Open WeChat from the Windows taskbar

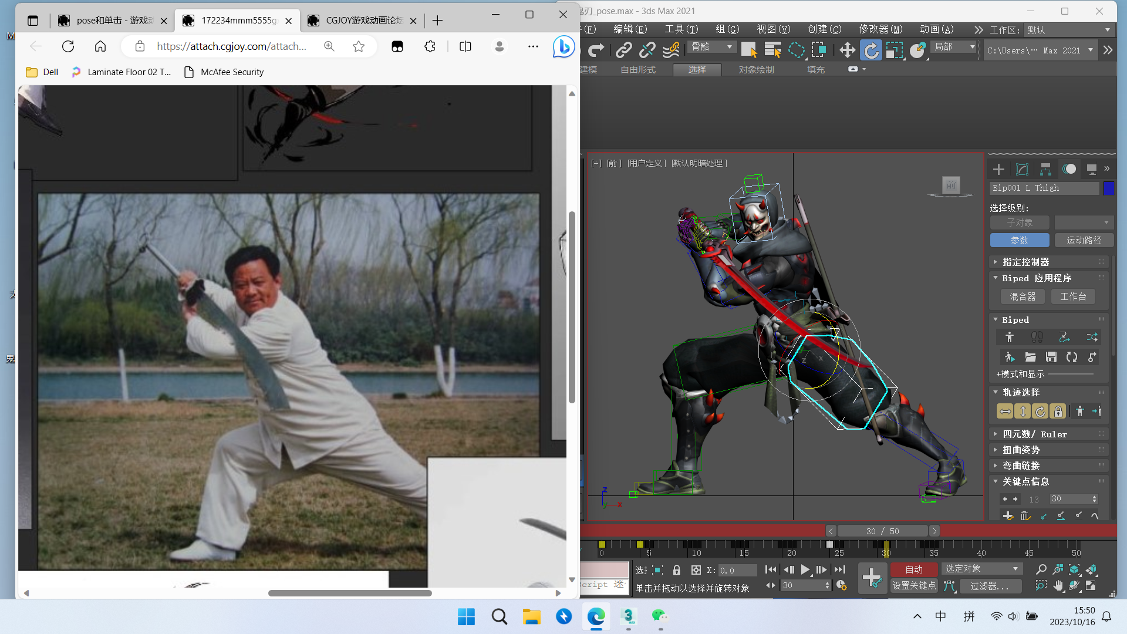(x=660, y=616)
